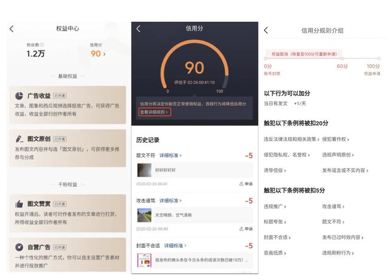Open the 自营广告 benefit card
The height and width of the screenshot is (275, 389).
point(68,254)
